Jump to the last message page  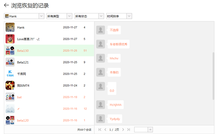129,130
